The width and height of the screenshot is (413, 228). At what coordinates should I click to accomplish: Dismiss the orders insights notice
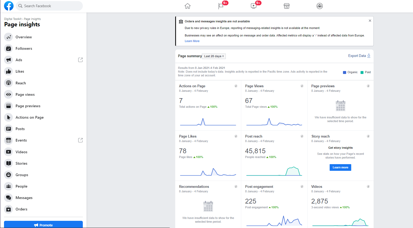tap(370, 20)
